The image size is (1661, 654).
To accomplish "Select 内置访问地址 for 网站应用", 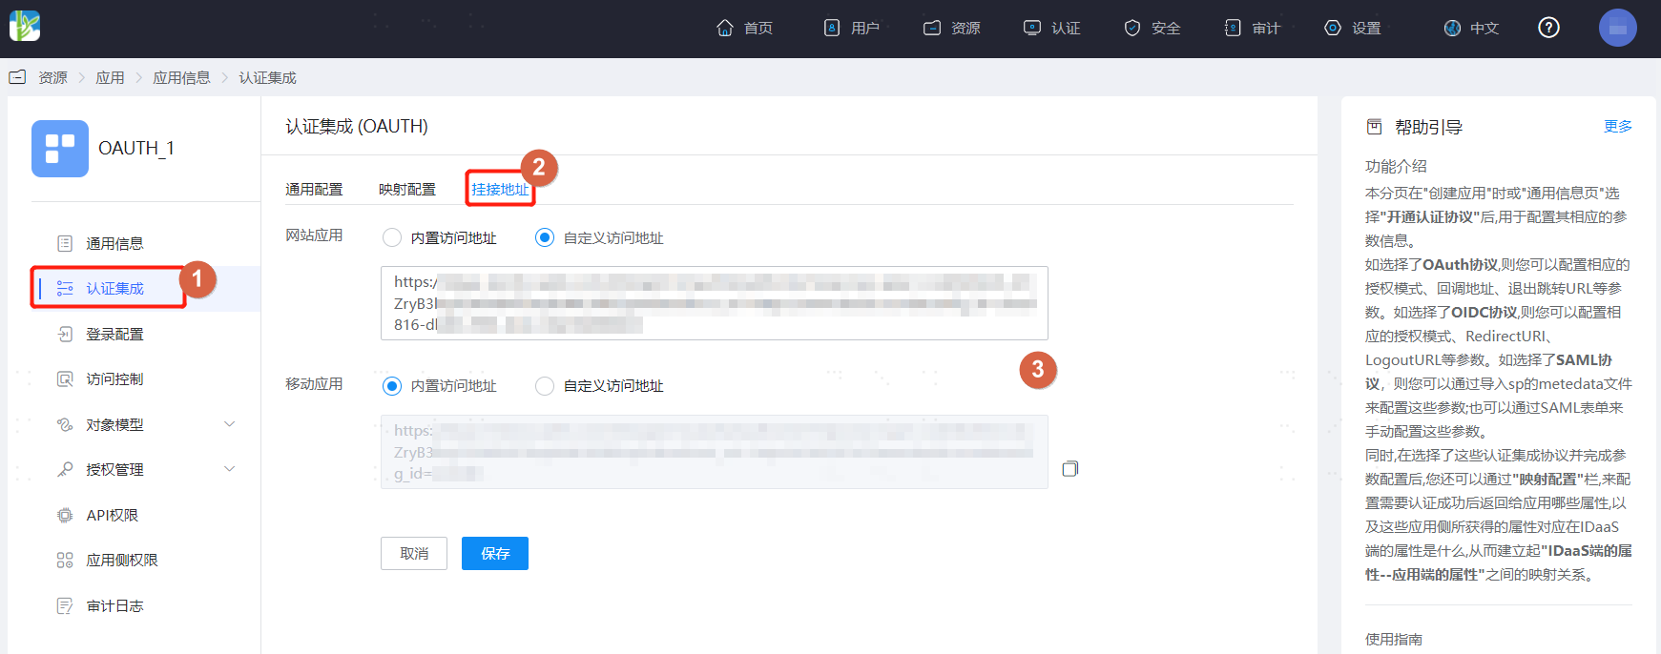I will (x=392, y=237).
